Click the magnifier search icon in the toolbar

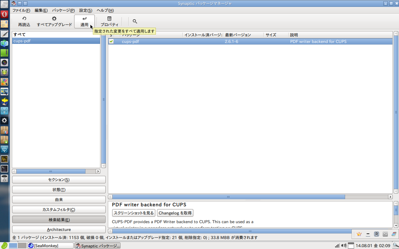click(135, 21)
